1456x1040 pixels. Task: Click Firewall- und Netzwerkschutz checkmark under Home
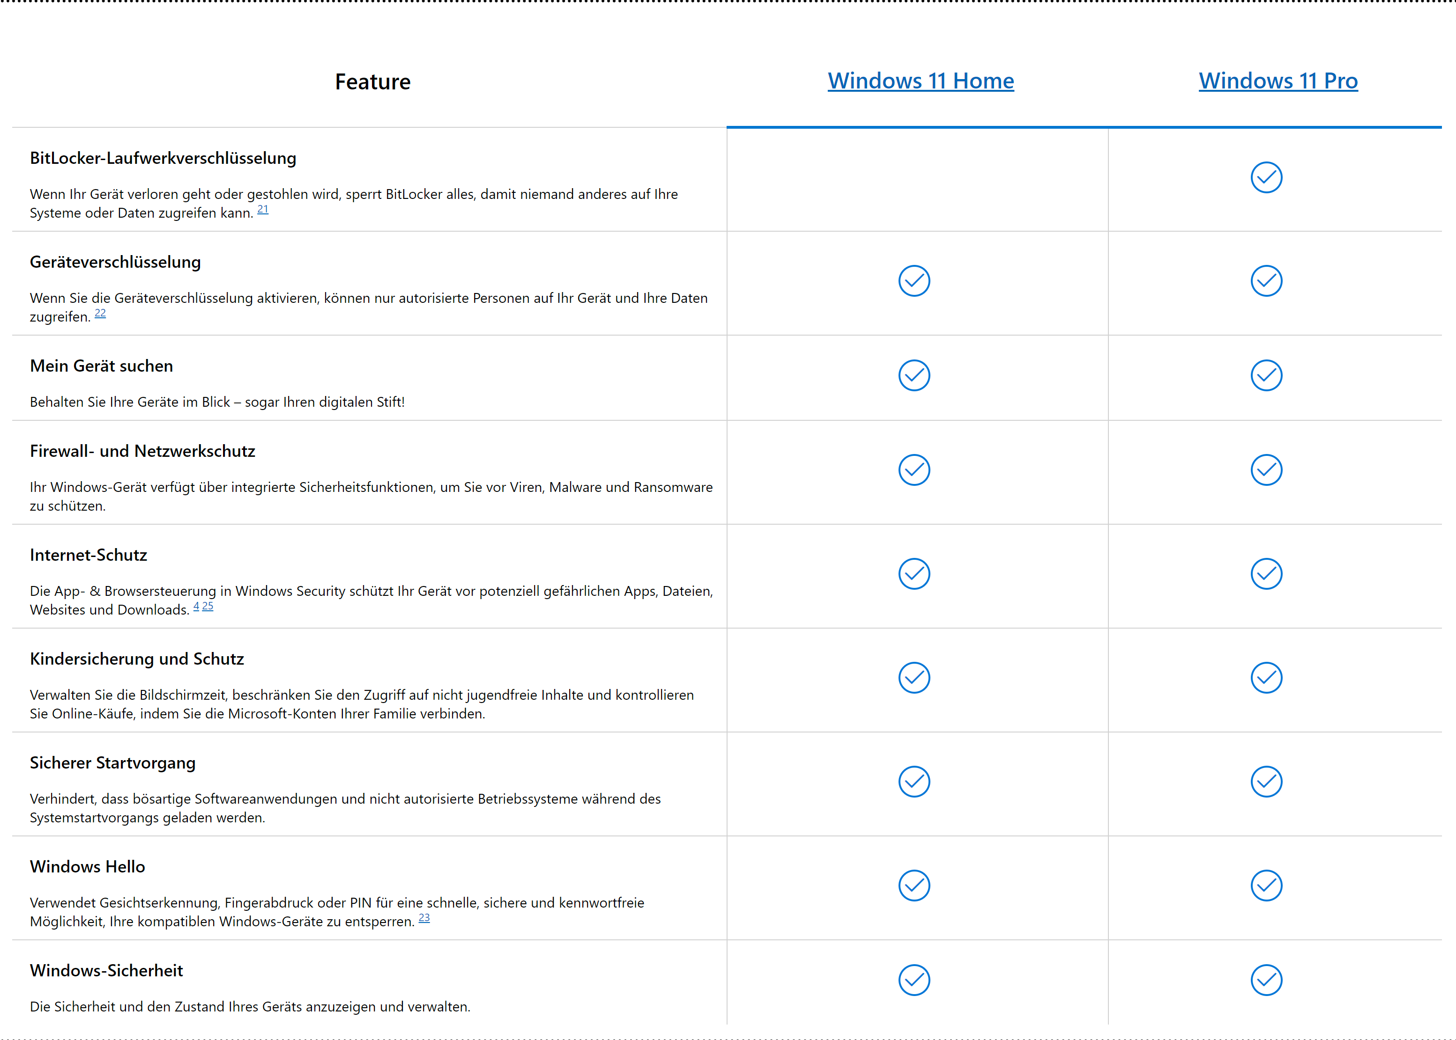(x=914, y=470)
